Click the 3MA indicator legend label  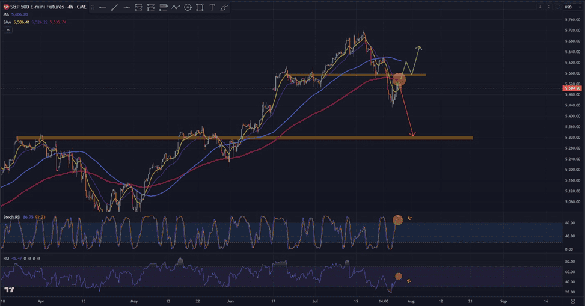click(x=7, y=22)
